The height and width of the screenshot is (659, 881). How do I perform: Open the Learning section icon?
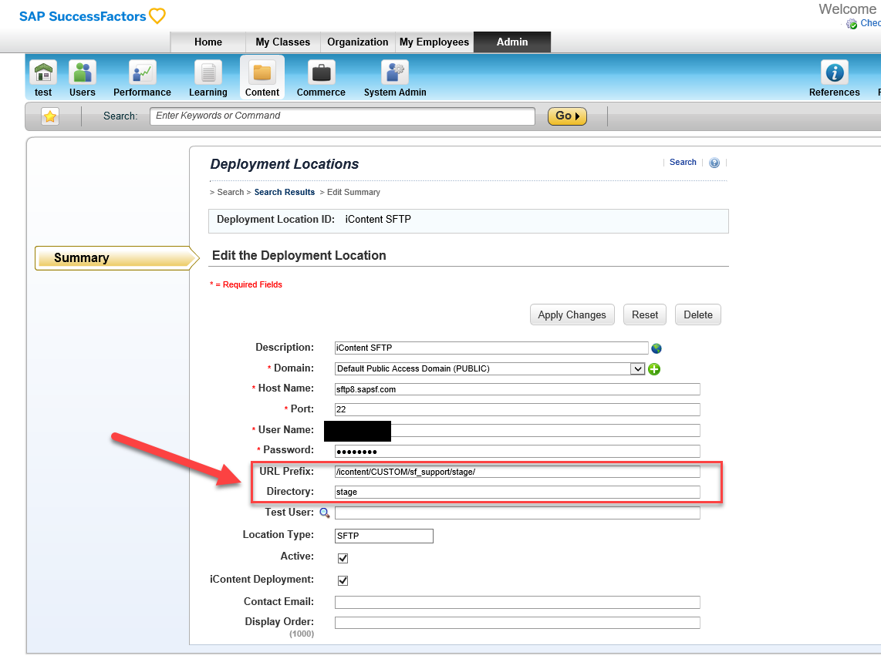(208, 72)
